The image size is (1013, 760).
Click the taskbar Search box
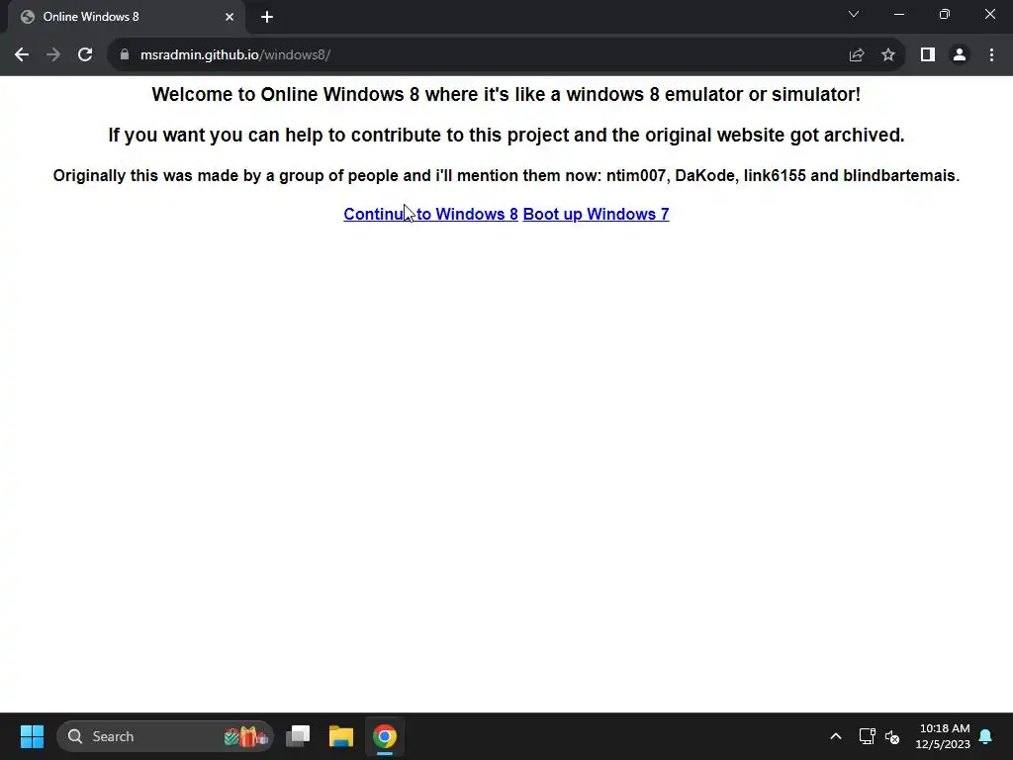coord(165,736)
